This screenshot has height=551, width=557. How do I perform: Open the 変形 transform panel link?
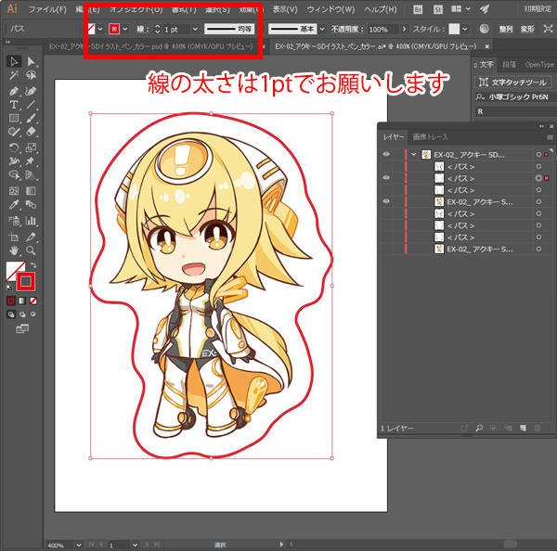(527, 29)
